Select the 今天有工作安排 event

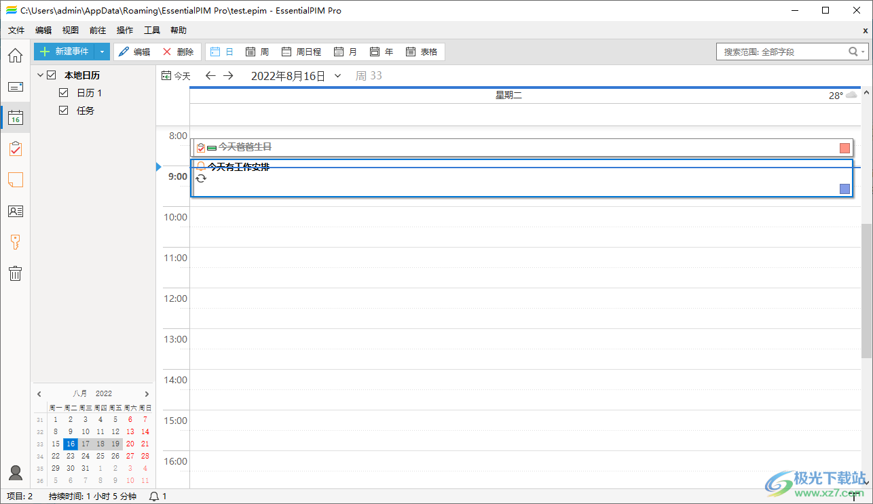(523, 178)
